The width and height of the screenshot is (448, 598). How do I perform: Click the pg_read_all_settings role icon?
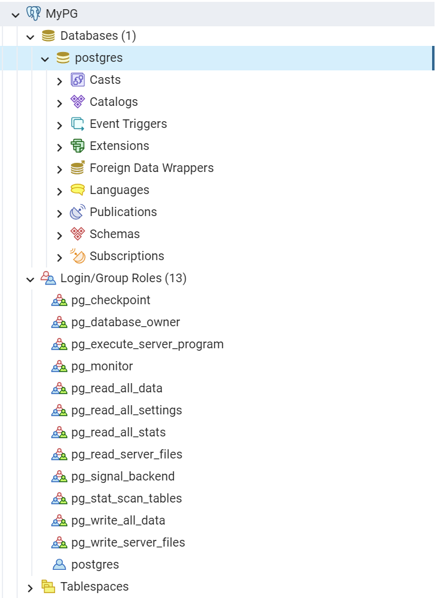tap(59, 411)
